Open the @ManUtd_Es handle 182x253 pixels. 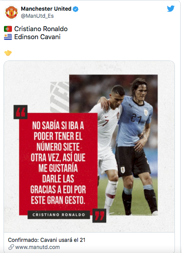point(37,16)
